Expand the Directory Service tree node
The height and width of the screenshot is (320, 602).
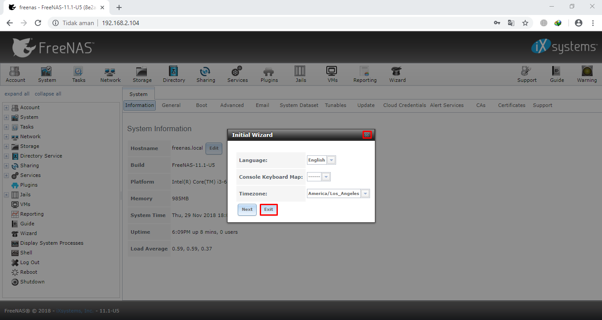6,156
